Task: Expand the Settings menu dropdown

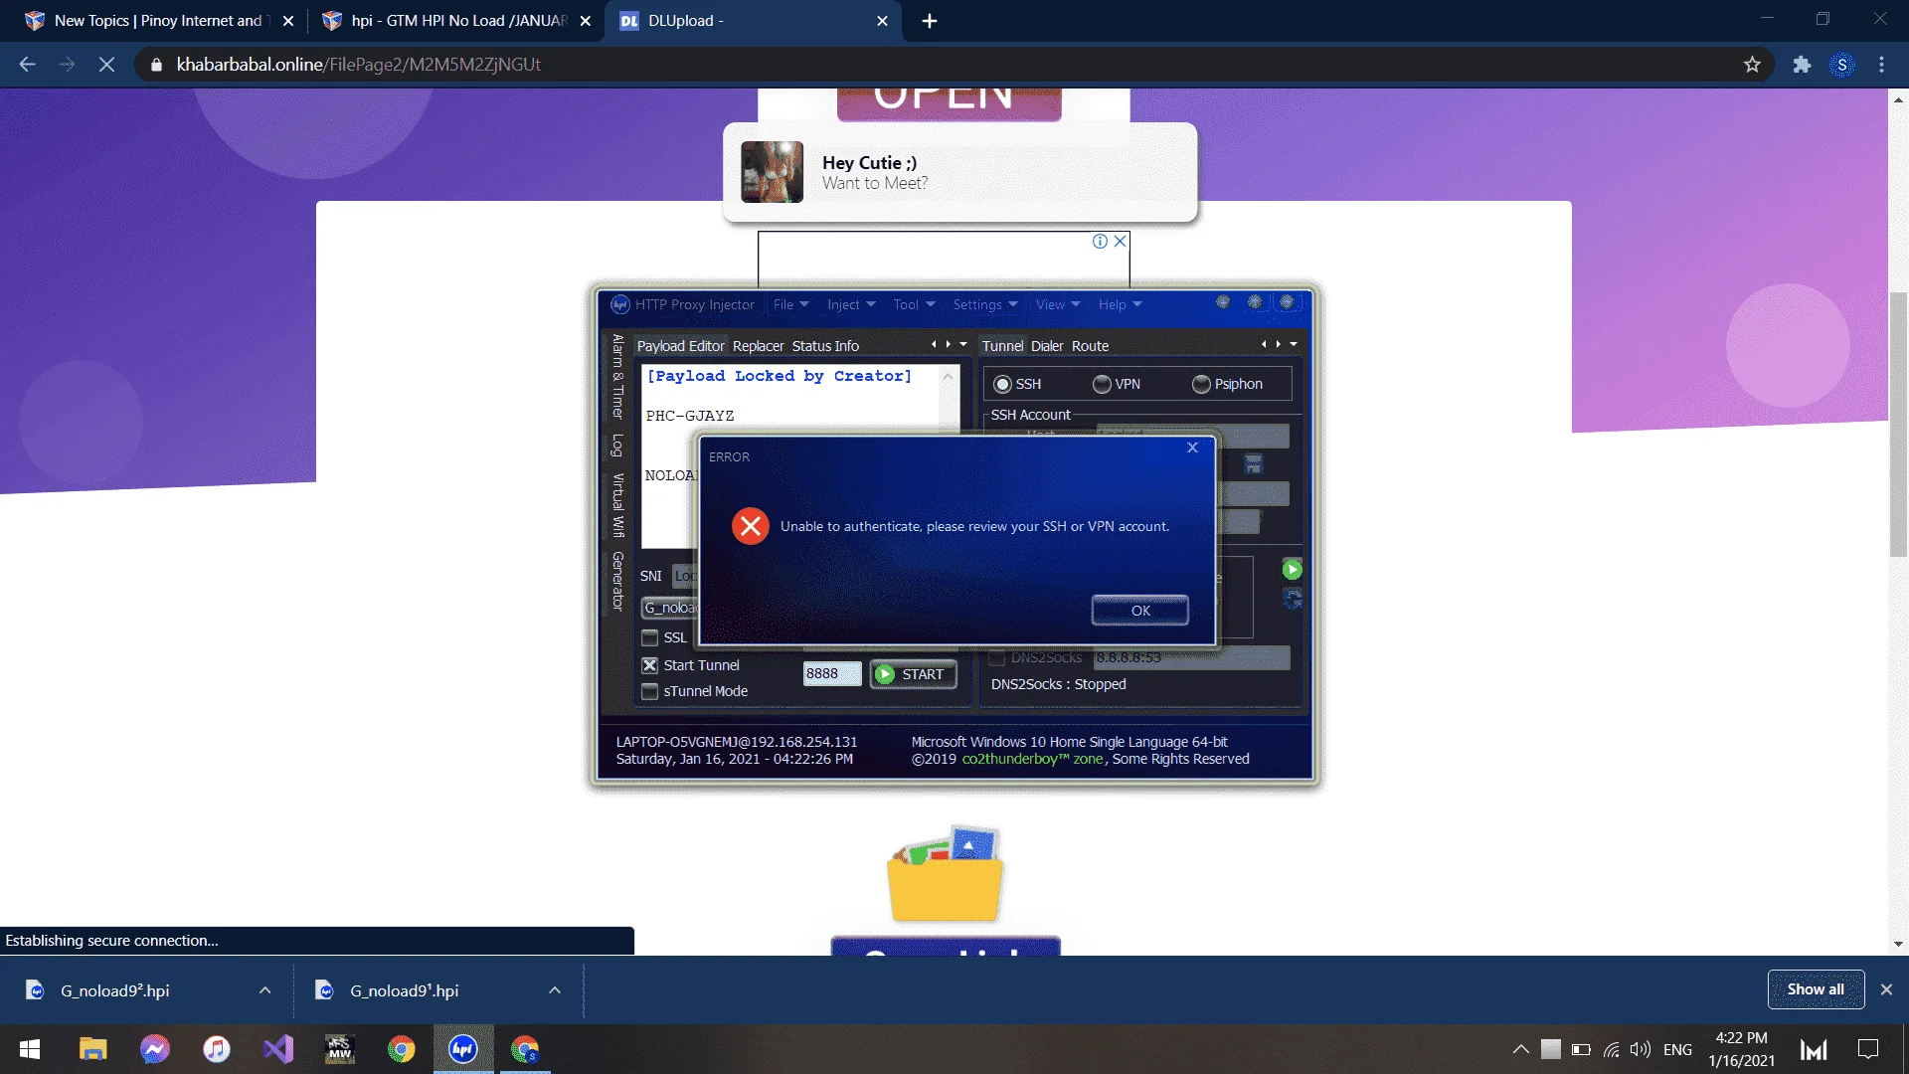Action: [x=985, y=304]
